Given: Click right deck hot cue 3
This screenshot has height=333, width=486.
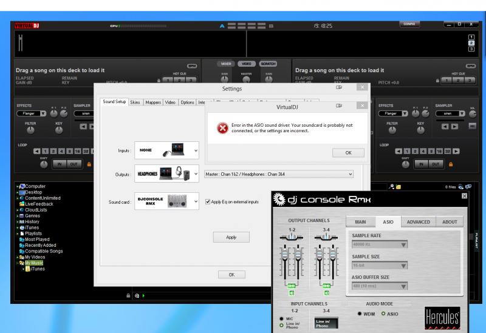Looking at the screenshot, I should coord(470,81).
